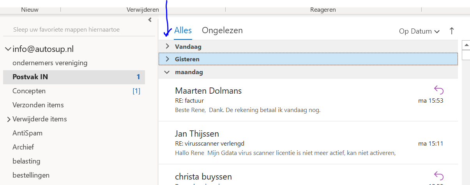Reverse sort order with the up arrow
470x185 pixels.
(452, 31)
